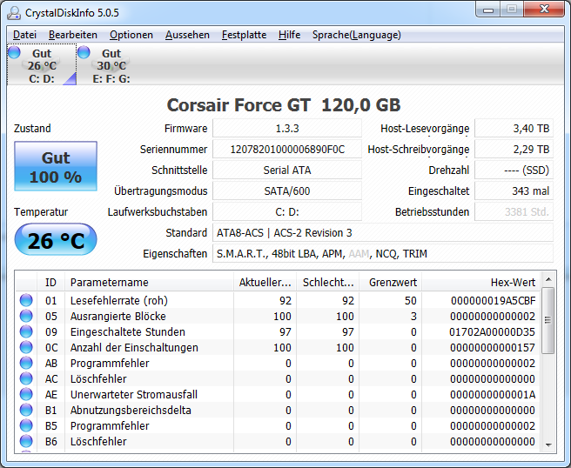This screenshot has width=571, height=468.
Task: Open the Optionen menu
Action: coord(131,35)
